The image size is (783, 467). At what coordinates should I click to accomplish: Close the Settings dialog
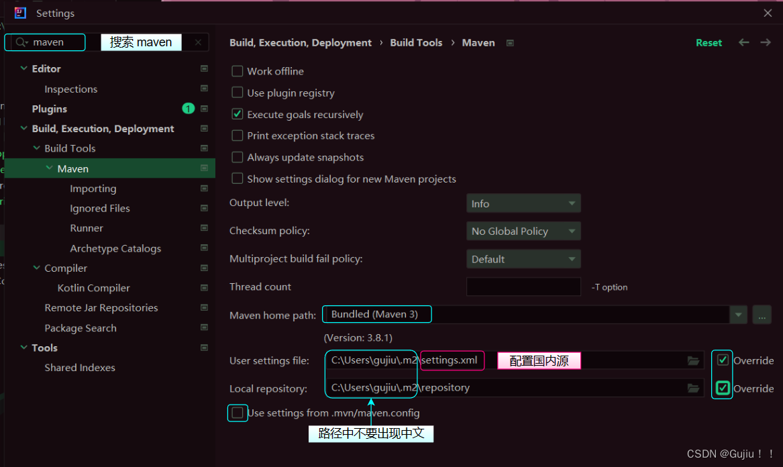click(768, 13)
